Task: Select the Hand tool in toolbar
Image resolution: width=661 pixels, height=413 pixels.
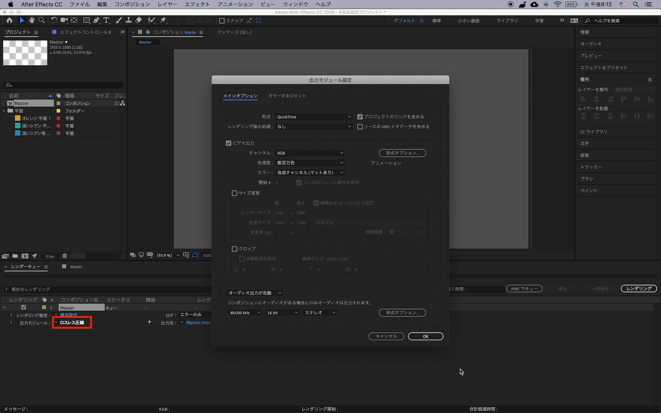Action: pyautogui.click(x=31, y=20)
